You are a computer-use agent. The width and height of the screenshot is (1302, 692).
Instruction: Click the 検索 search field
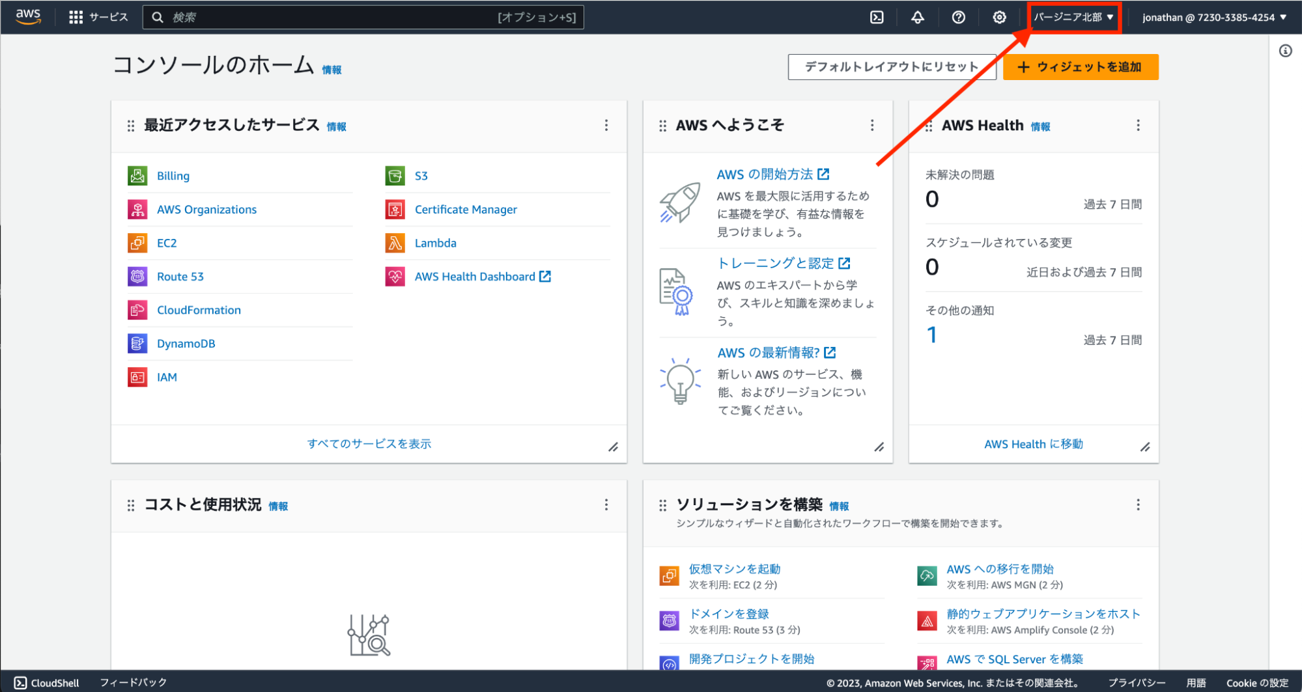point(363,17)
